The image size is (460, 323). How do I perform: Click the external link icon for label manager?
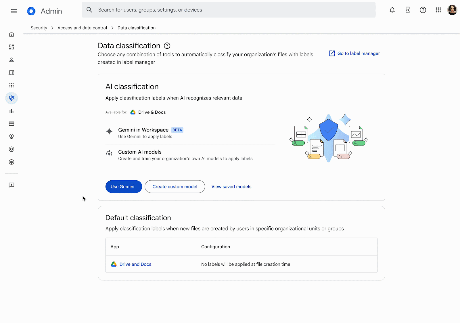pyautogui.click(x=332, y=53)
